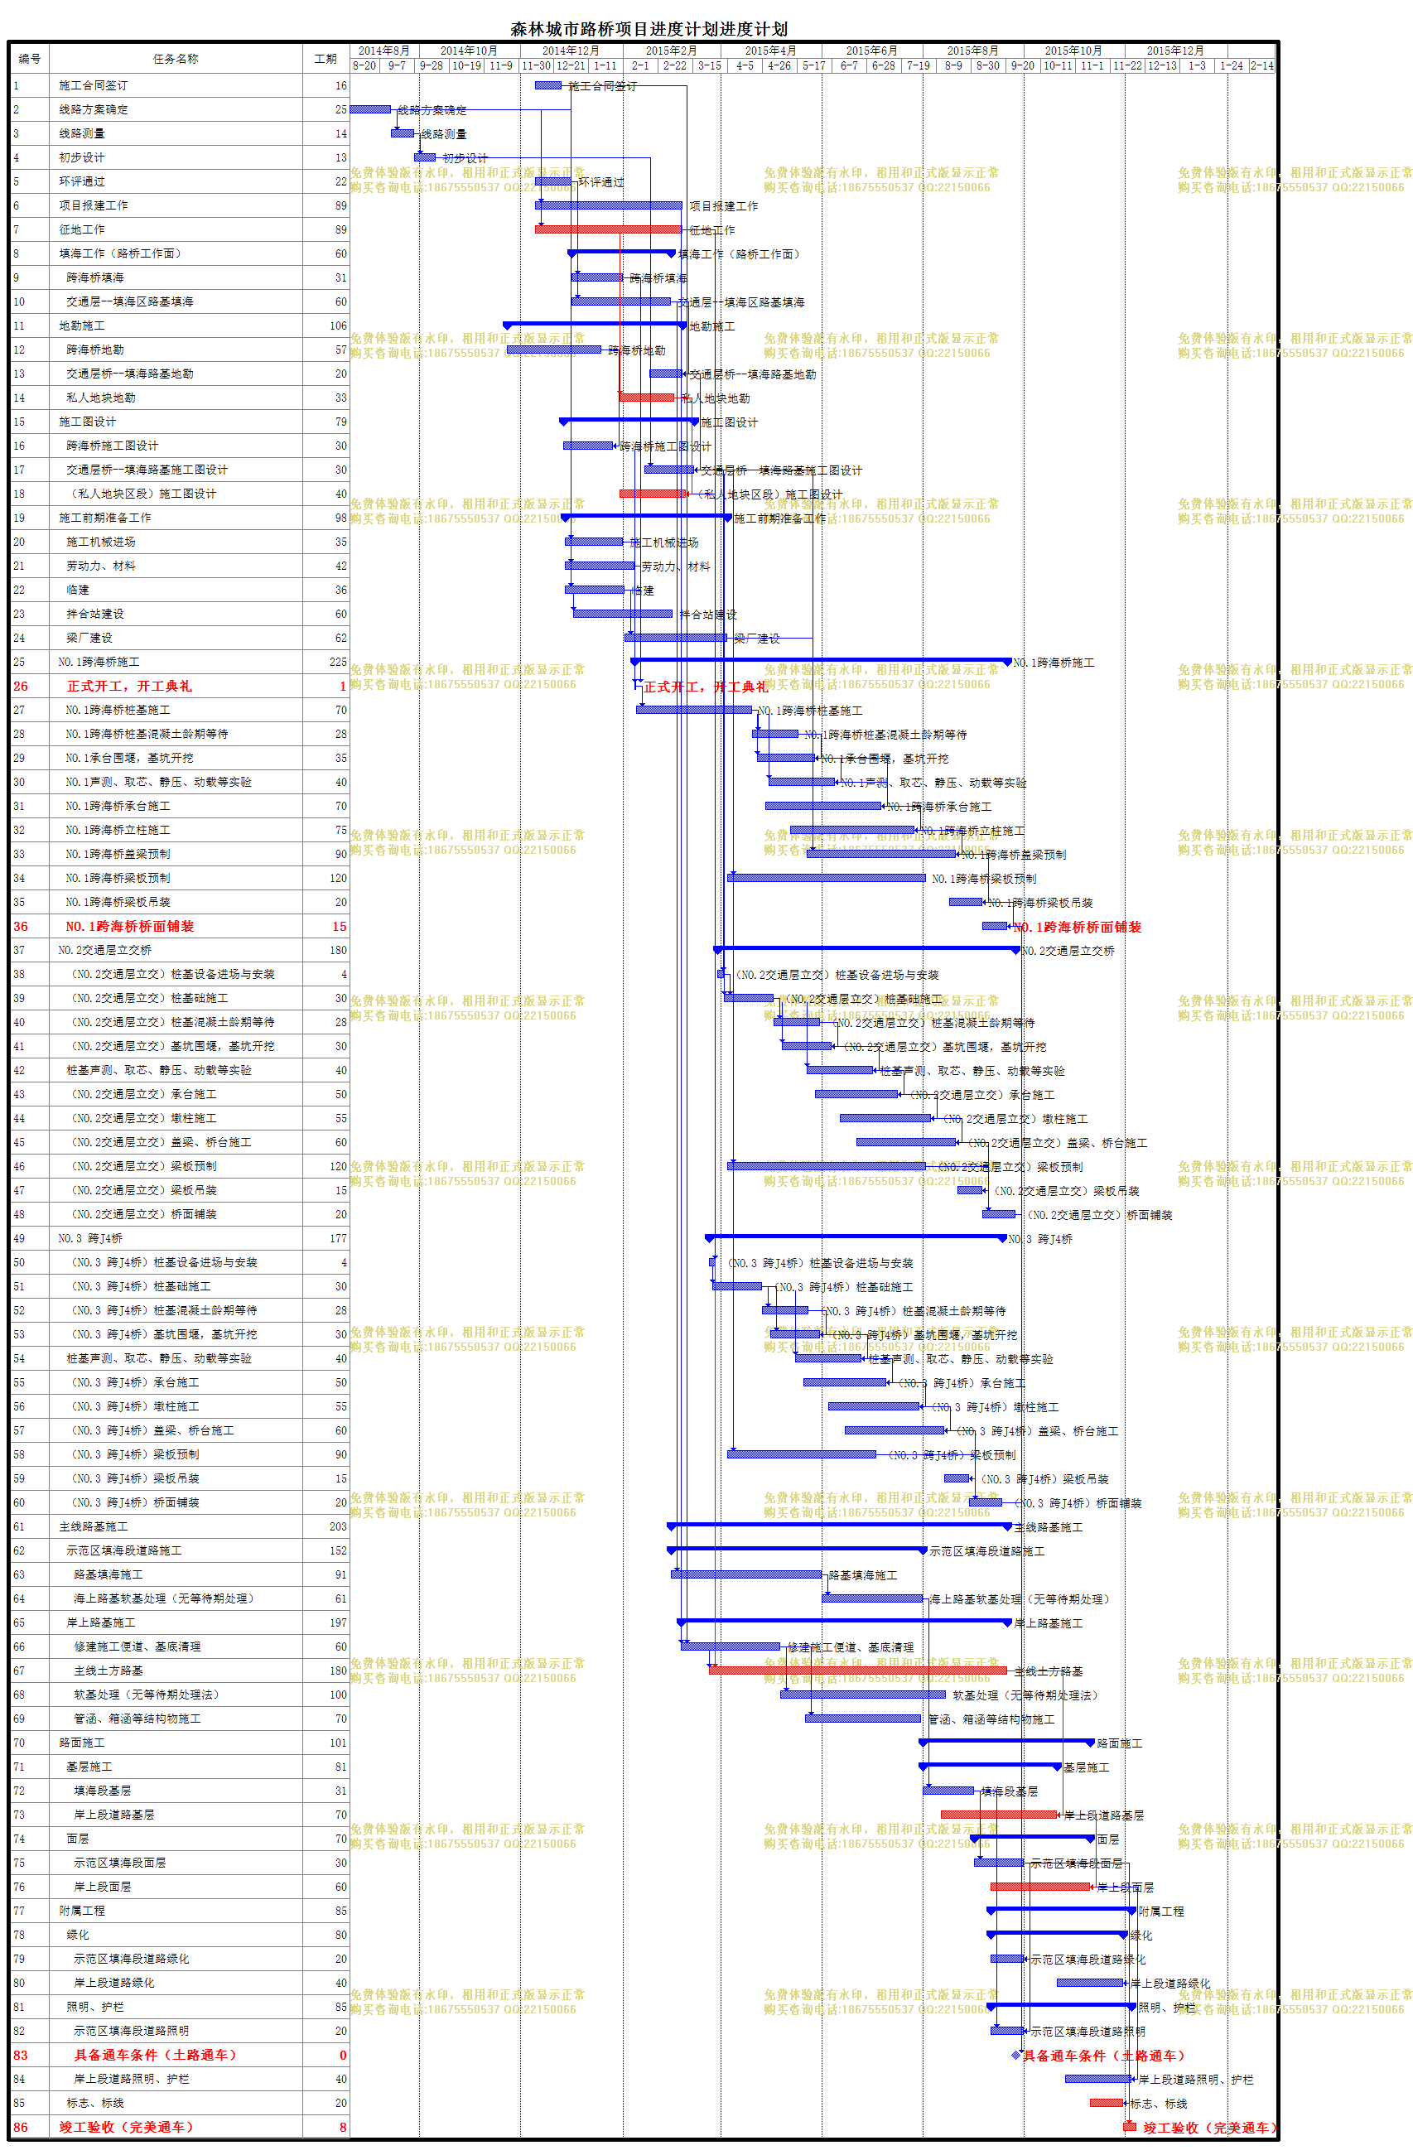Click the red 私人地块地勘 Gantt bar
The image size is (1413, 2155).
(x=647, y=397)
